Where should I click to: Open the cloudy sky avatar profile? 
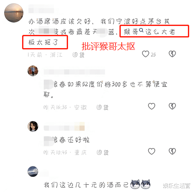[33, 172]
